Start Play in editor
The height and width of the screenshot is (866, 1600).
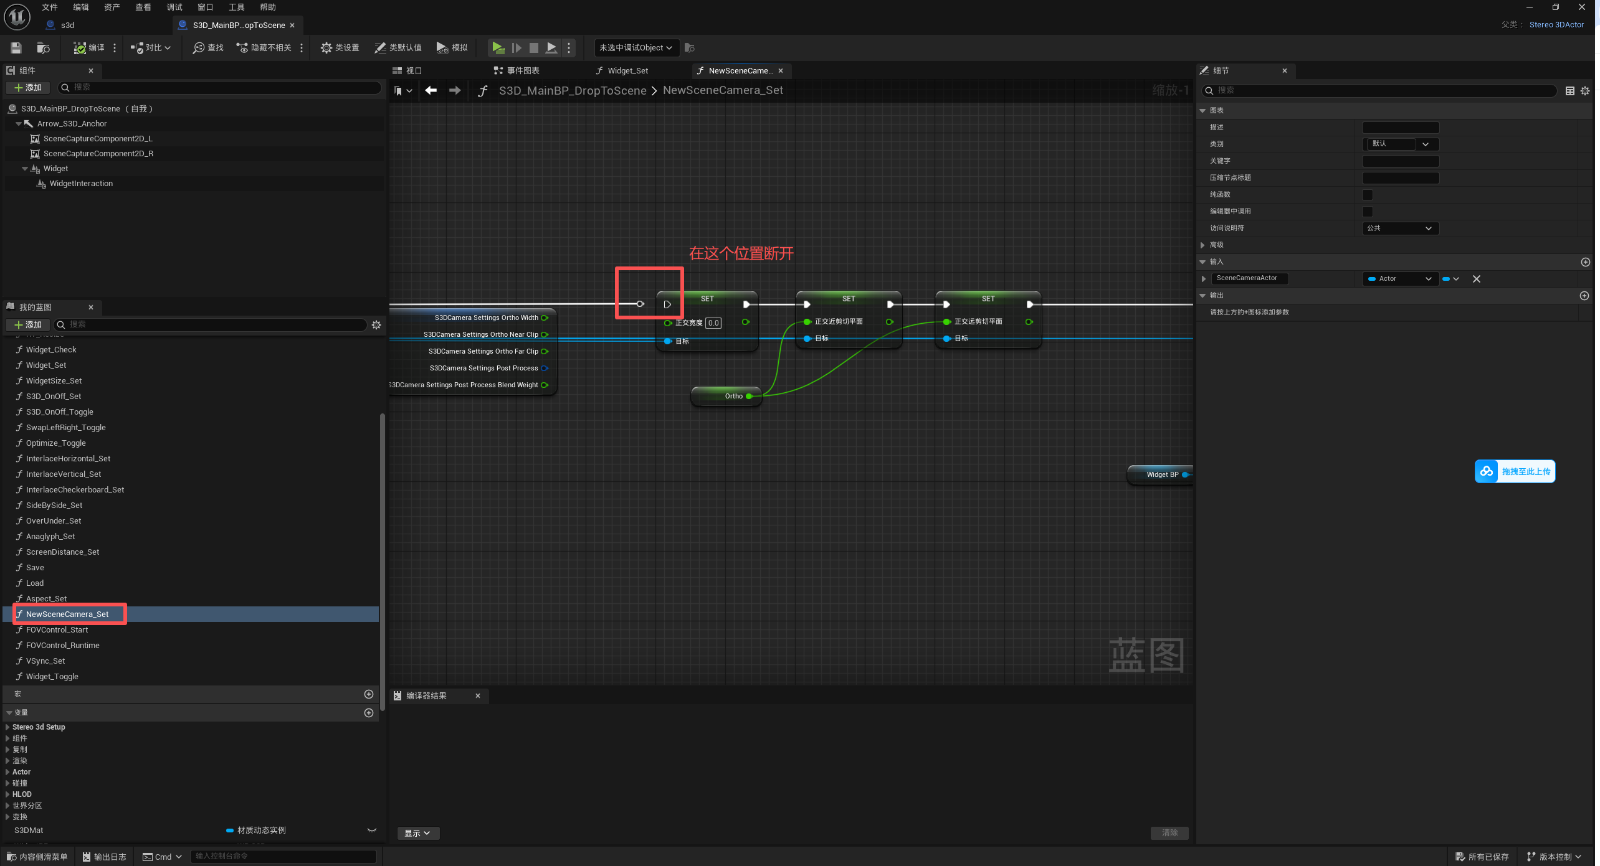[x=498, y=48]
